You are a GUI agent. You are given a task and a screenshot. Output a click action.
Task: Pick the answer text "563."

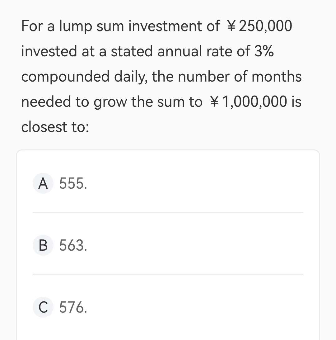[73, 245]
